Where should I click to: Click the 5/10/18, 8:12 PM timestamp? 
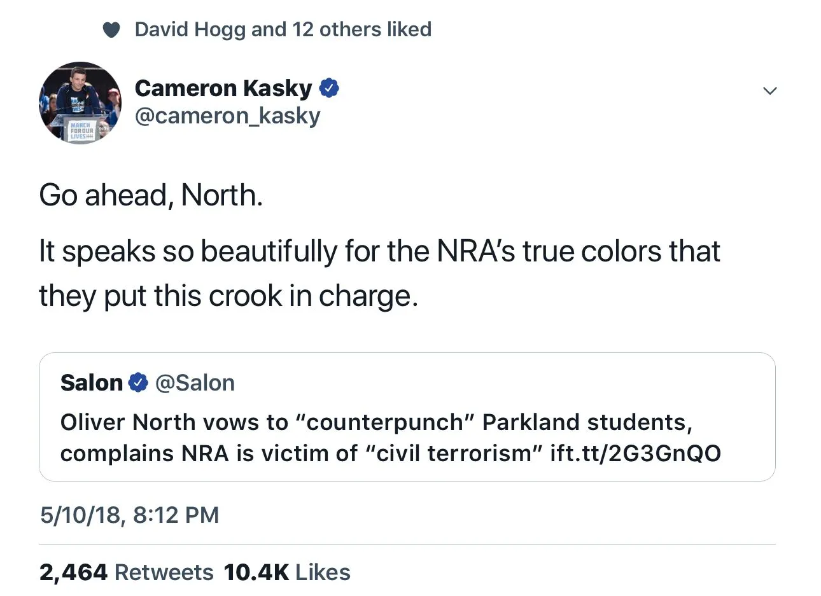129,515
